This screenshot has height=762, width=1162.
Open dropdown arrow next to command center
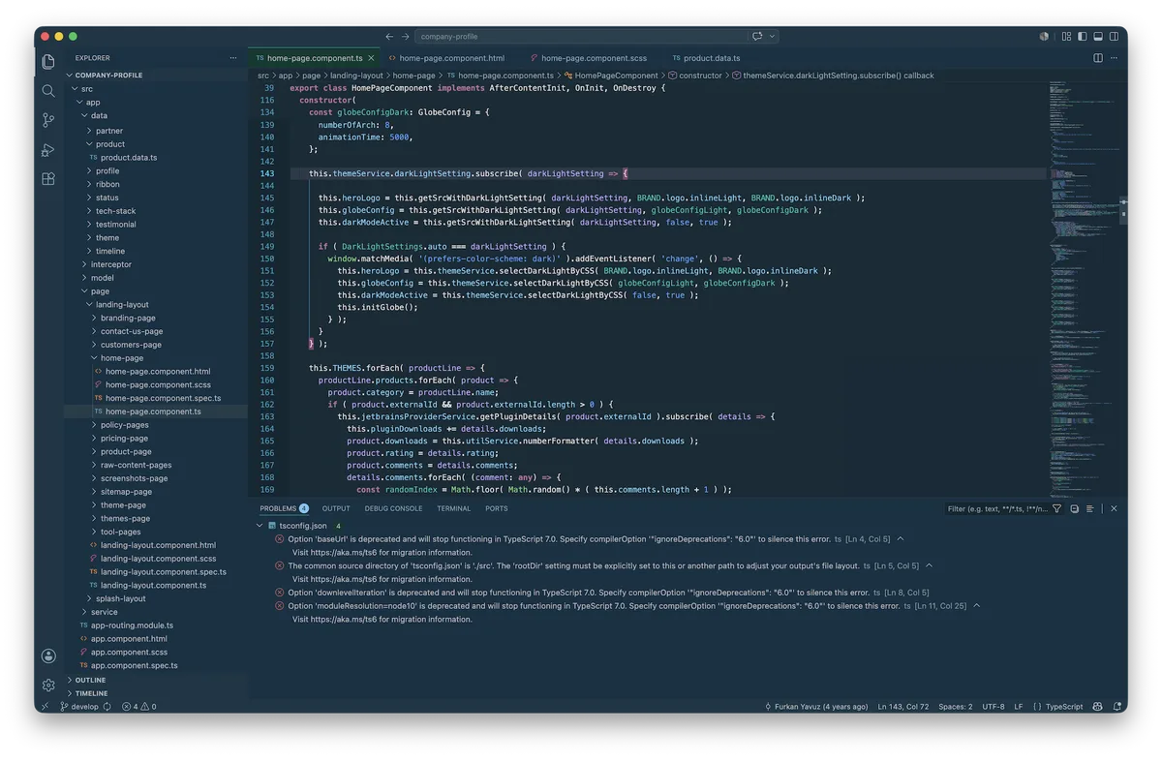[772, 36]
